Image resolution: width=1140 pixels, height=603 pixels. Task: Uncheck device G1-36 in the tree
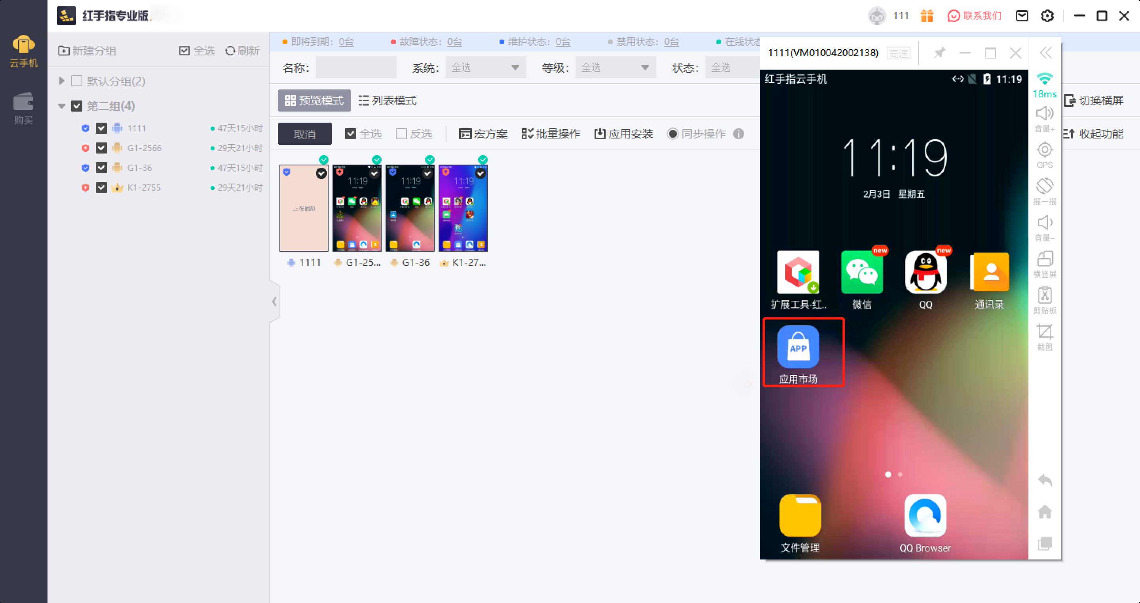click(x=101, y=168)
